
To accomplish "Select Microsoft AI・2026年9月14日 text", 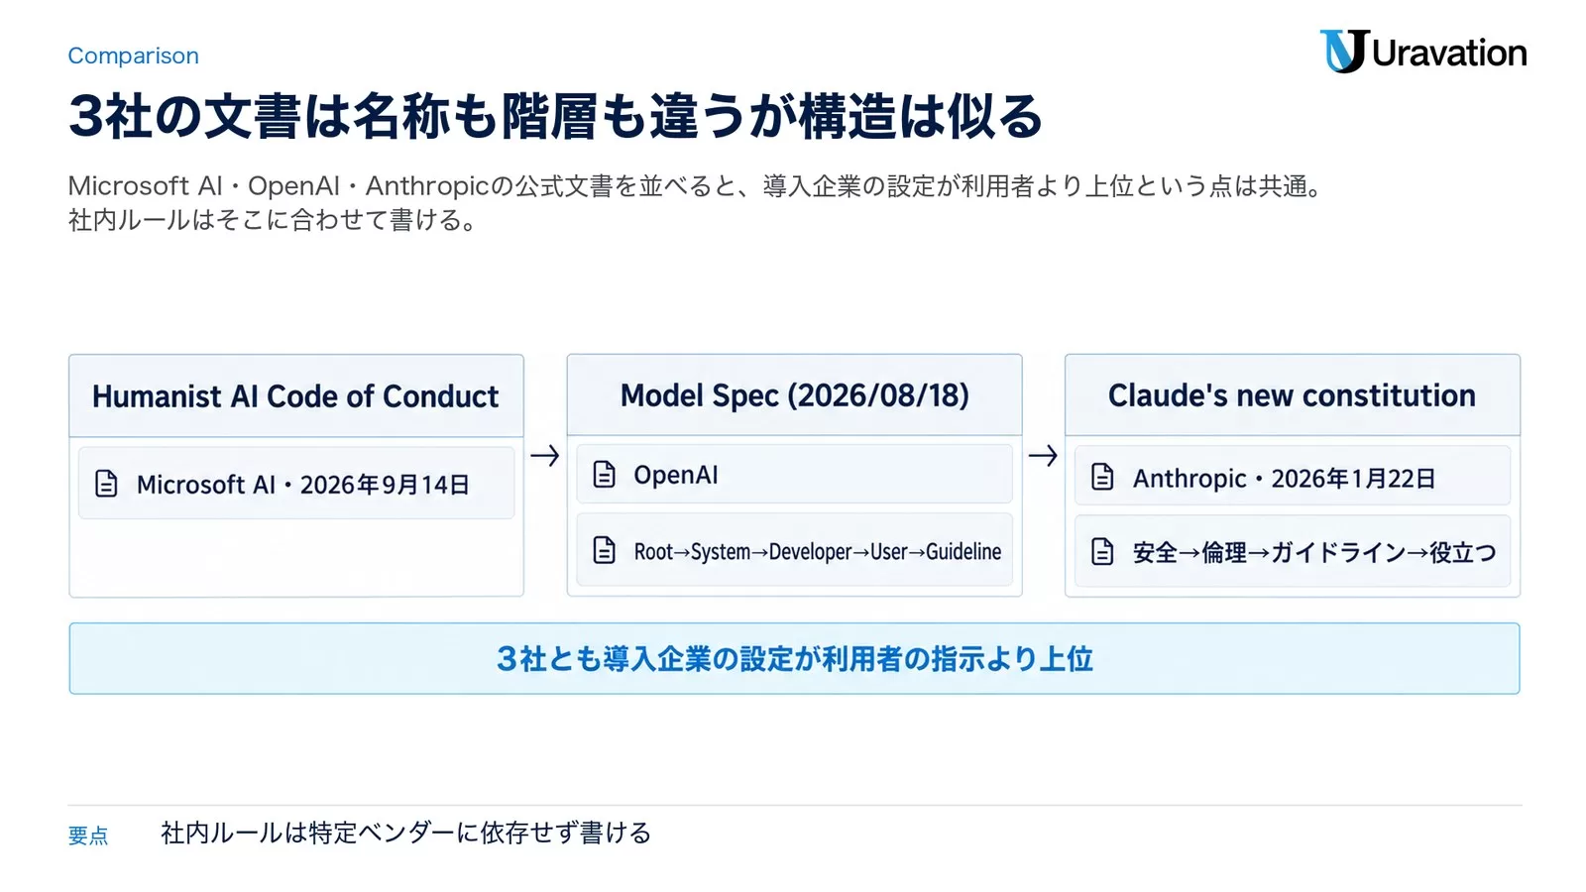I will click(x=302, y=485).
